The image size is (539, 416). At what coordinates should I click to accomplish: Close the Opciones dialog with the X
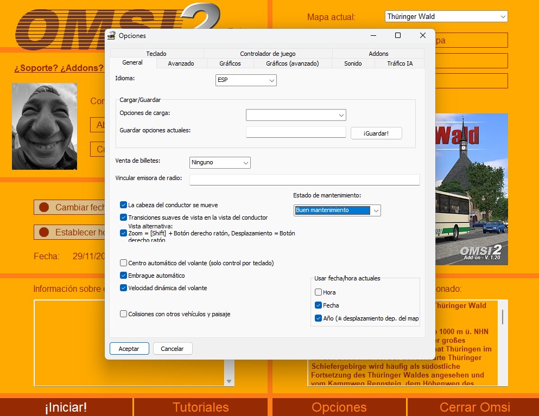pos(422,35)
